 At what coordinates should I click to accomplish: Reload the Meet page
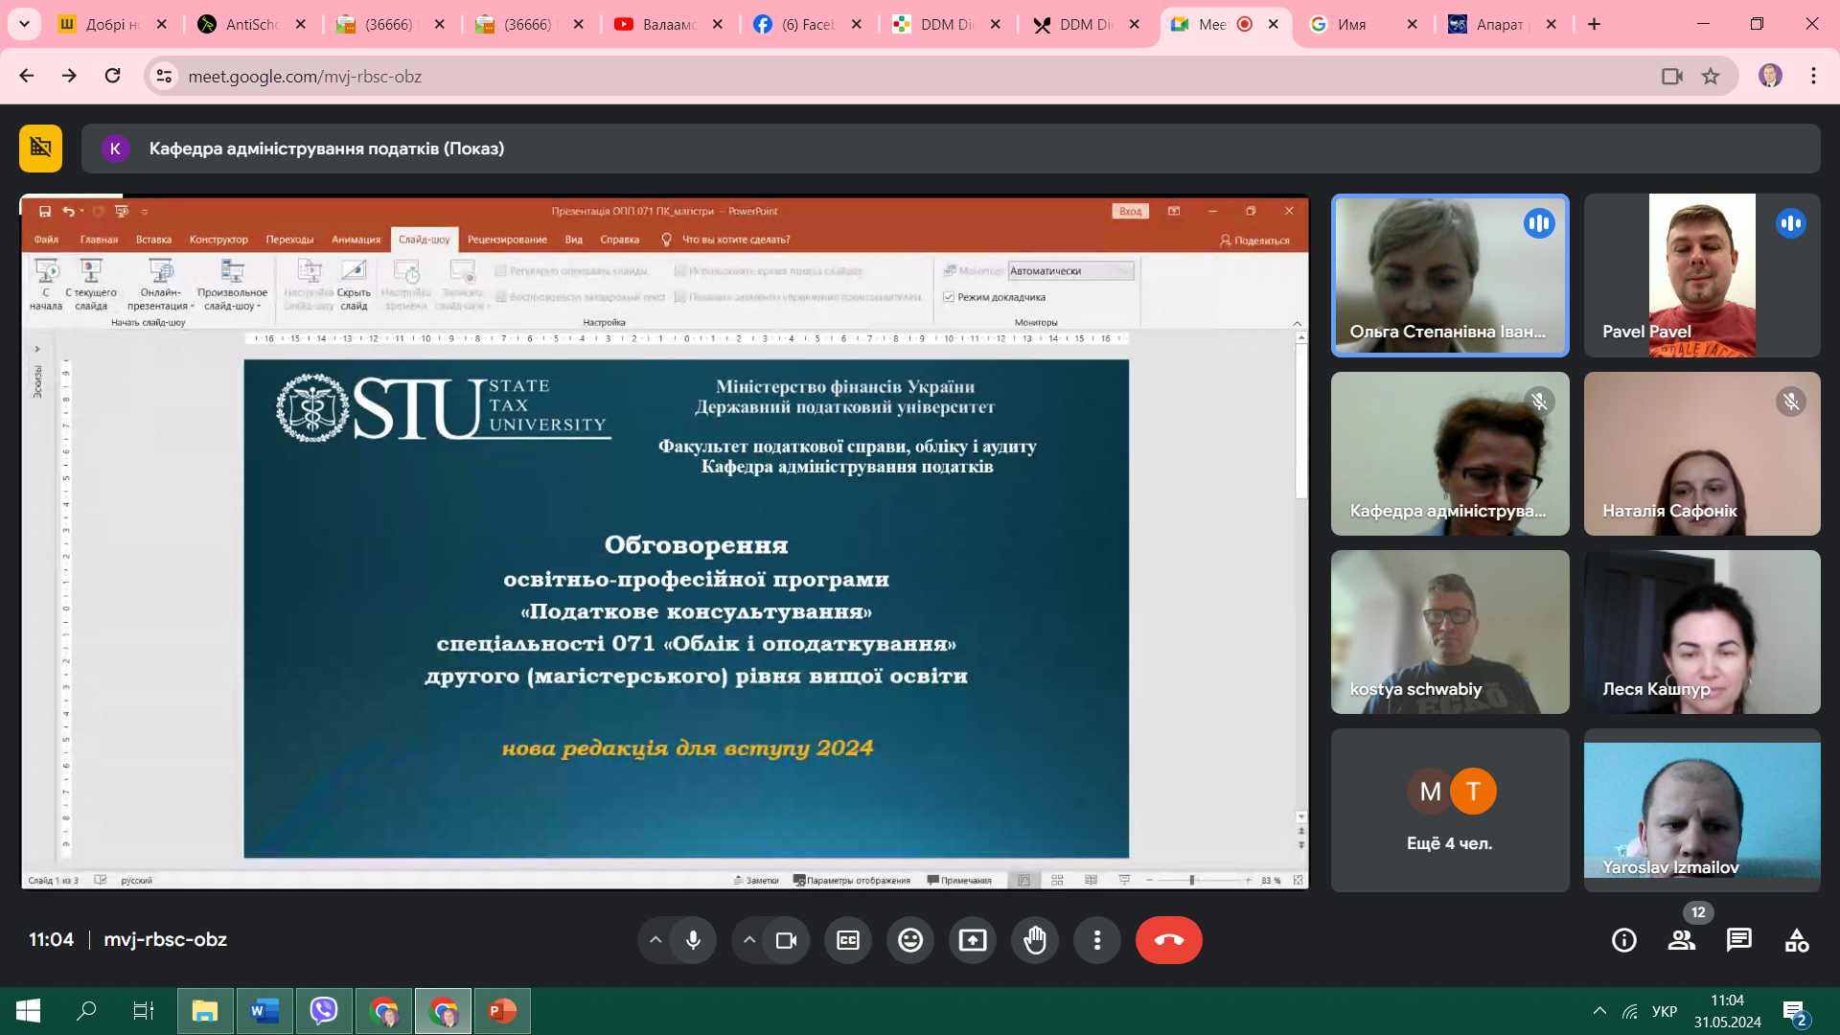pyautogui.click(x=112, y=76)
